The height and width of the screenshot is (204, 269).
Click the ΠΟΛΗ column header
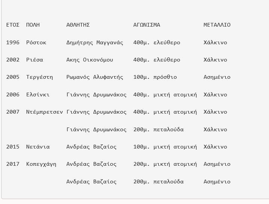(33, 25)
